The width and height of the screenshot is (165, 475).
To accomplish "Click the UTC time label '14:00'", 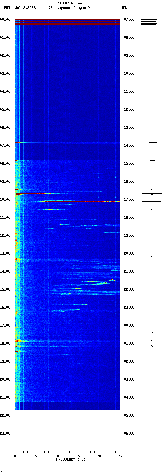I will click(x=129, y=145).
